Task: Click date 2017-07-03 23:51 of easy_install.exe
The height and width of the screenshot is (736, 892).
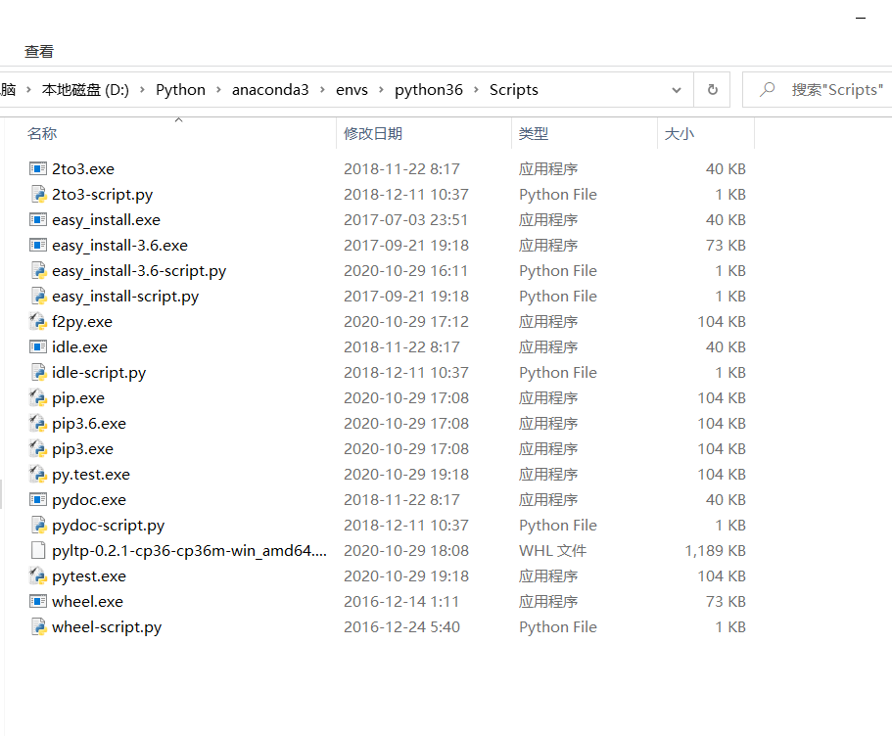Action: pyautogui.click(x=405, y=220)
